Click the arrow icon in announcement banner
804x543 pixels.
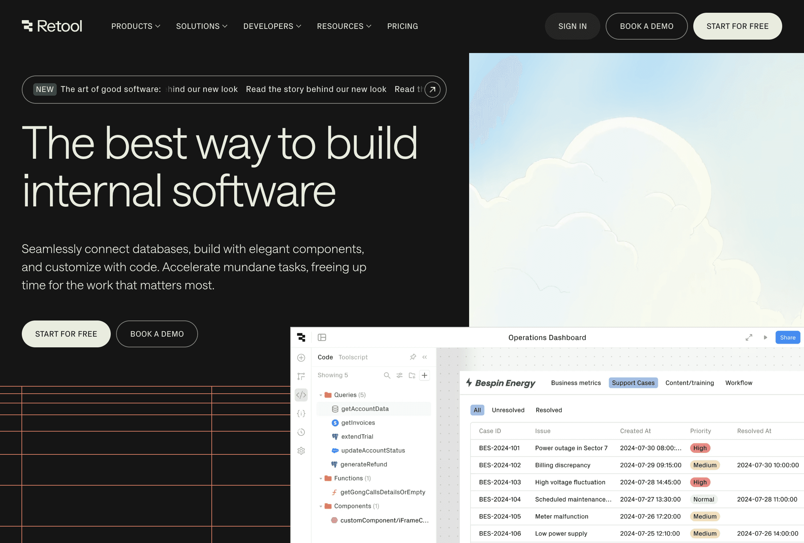pos(432,90)
